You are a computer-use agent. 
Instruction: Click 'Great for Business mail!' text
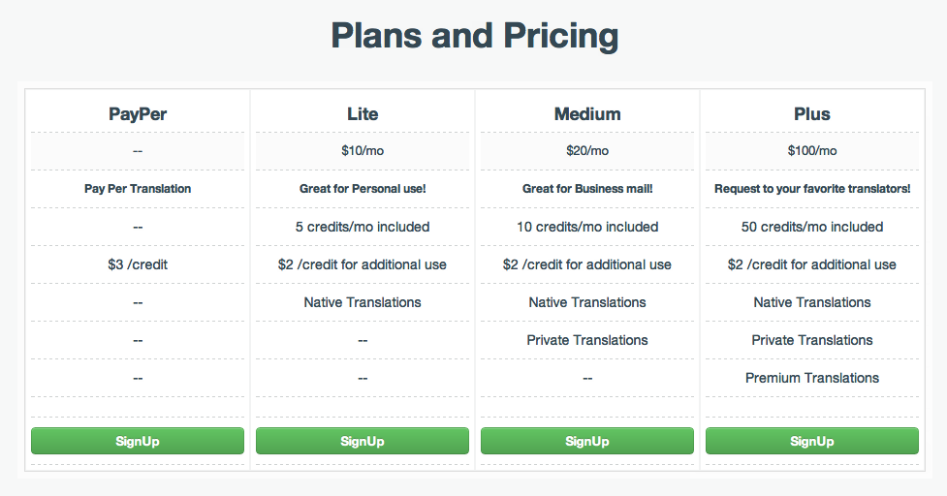pos(587,189)
